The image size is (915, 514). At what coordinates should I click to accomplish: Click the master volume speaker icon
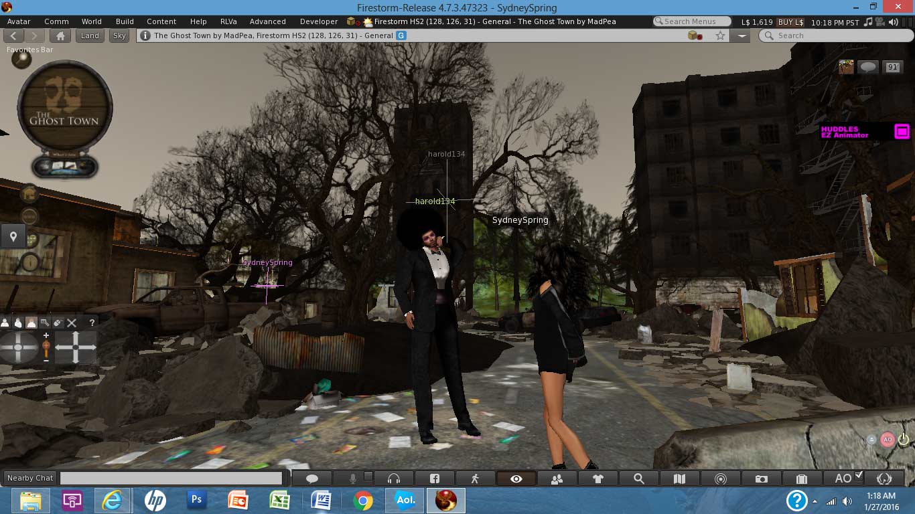pyautogui.click(x=895, y=21)
